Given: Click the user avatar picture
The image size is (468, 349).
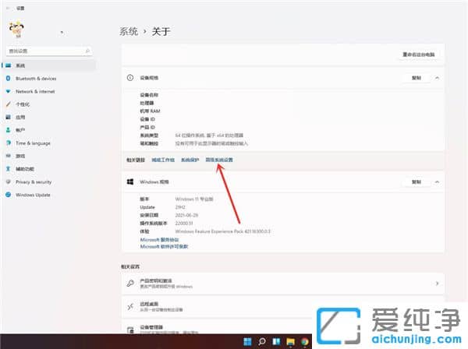Looking at the screenshot, I should pyautogui.click(x=16, y=30).
